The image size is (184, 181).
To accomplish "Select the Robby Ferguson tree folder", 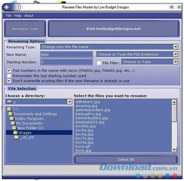I will coord(29,118).
